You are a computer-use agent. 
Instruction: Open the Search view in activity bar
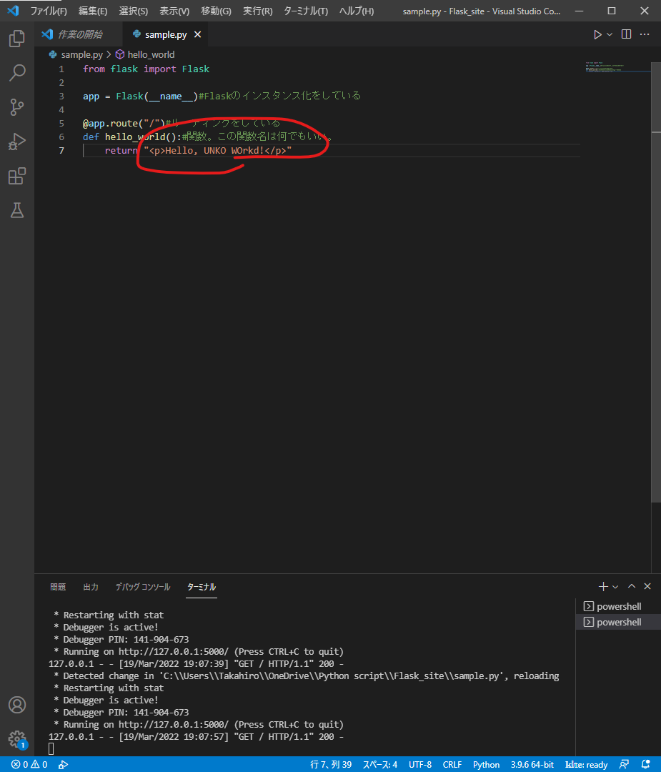pyautogui.click(x=17, y=72)
